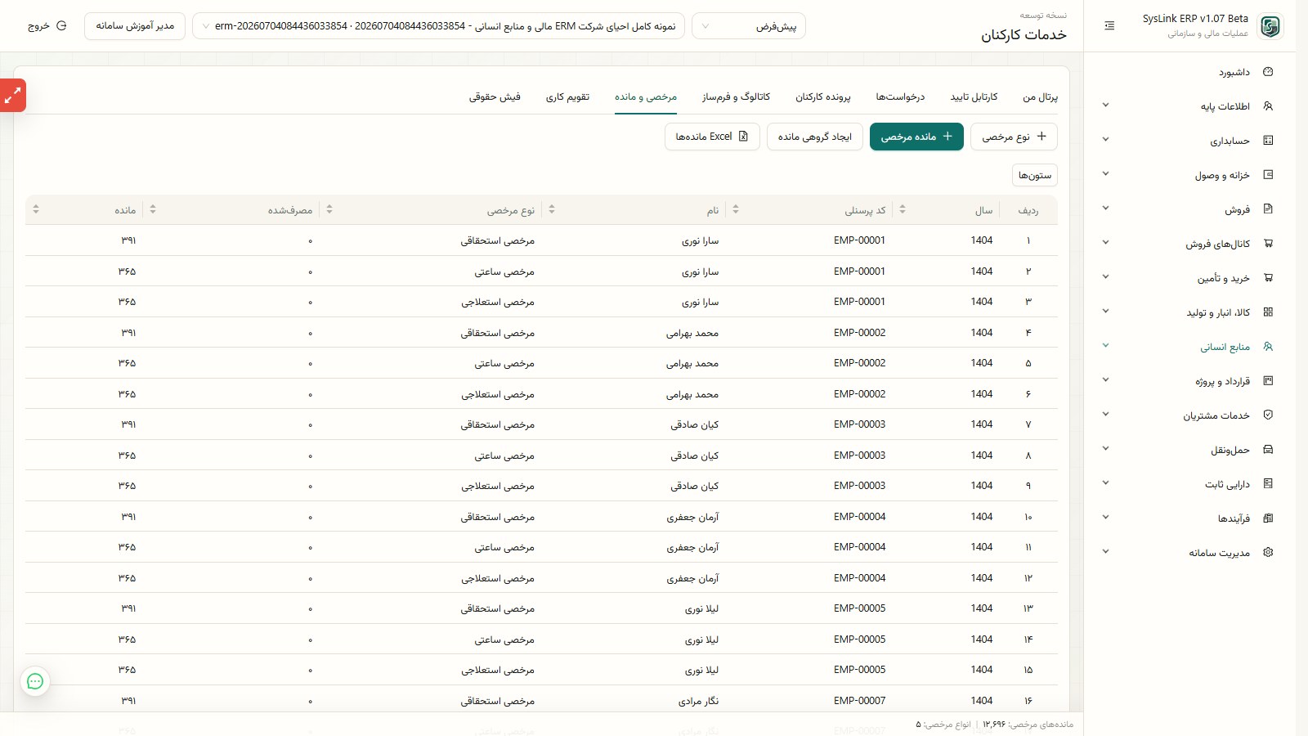This screenshot has width=1308, height=736.
Task: Click the خروج logout button
Action: tap(47, 26)
